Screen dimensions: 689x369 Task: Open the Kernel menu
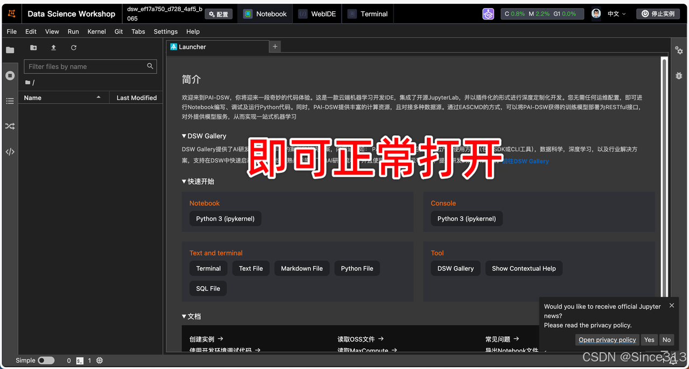(97, 31)
